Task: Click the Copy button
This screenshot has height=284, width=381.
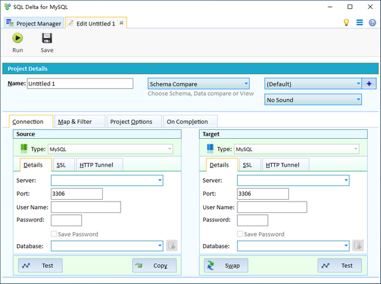Action: point(154,266)
